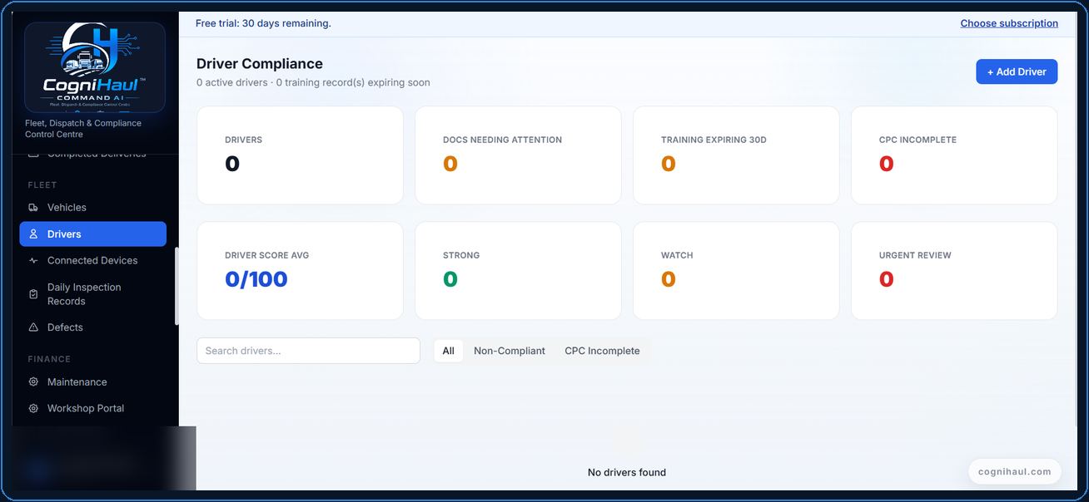Click the Driver Compliance heading
This screenshot has width=1089, height=502.
(x=260, y=64)
